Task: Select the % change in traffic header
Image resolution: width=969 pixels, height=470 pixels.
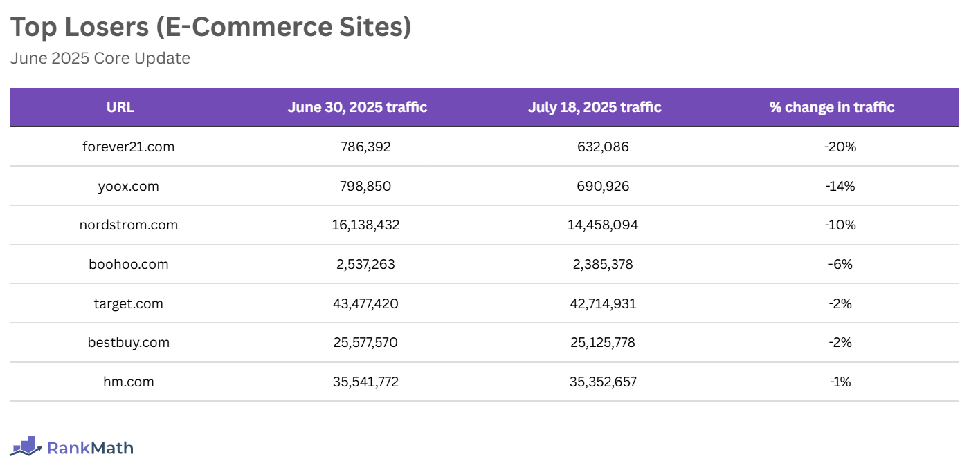Action: [x=832, y=107]
